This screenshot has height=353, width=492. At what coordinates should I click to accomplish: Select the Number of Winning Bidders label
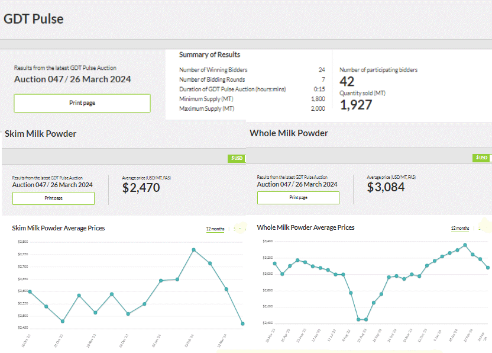click(x=213, y=70)
